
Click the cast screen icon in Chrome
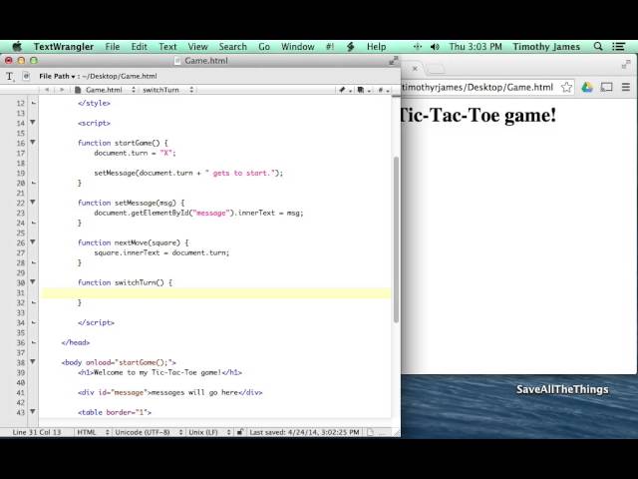[x=607, y=87]
